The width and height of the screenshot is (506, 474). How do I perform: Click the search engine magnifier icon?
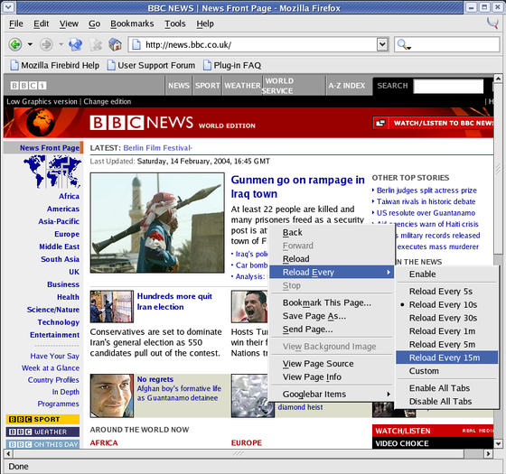pos(402,44)
